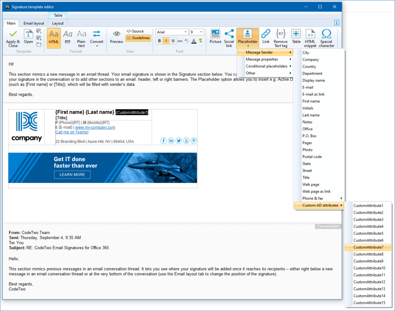Viewport: 395px width, 311px height.
Task: Select the Remove Text tag icon
Action: pyautogui.click(x=280, y=36)
